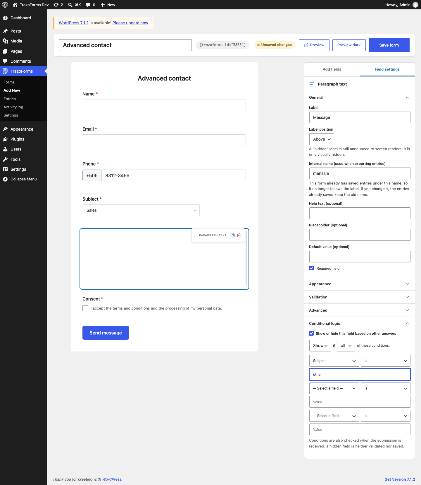Click the condition value field containing other

[360, 374]
